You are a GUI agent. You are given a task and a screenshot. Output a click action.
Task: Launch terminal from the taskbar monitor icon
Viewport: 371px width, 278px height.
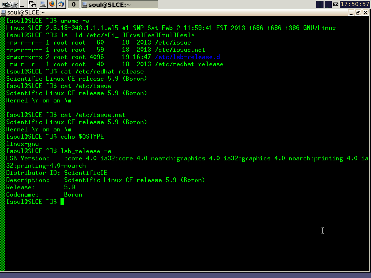43,4
